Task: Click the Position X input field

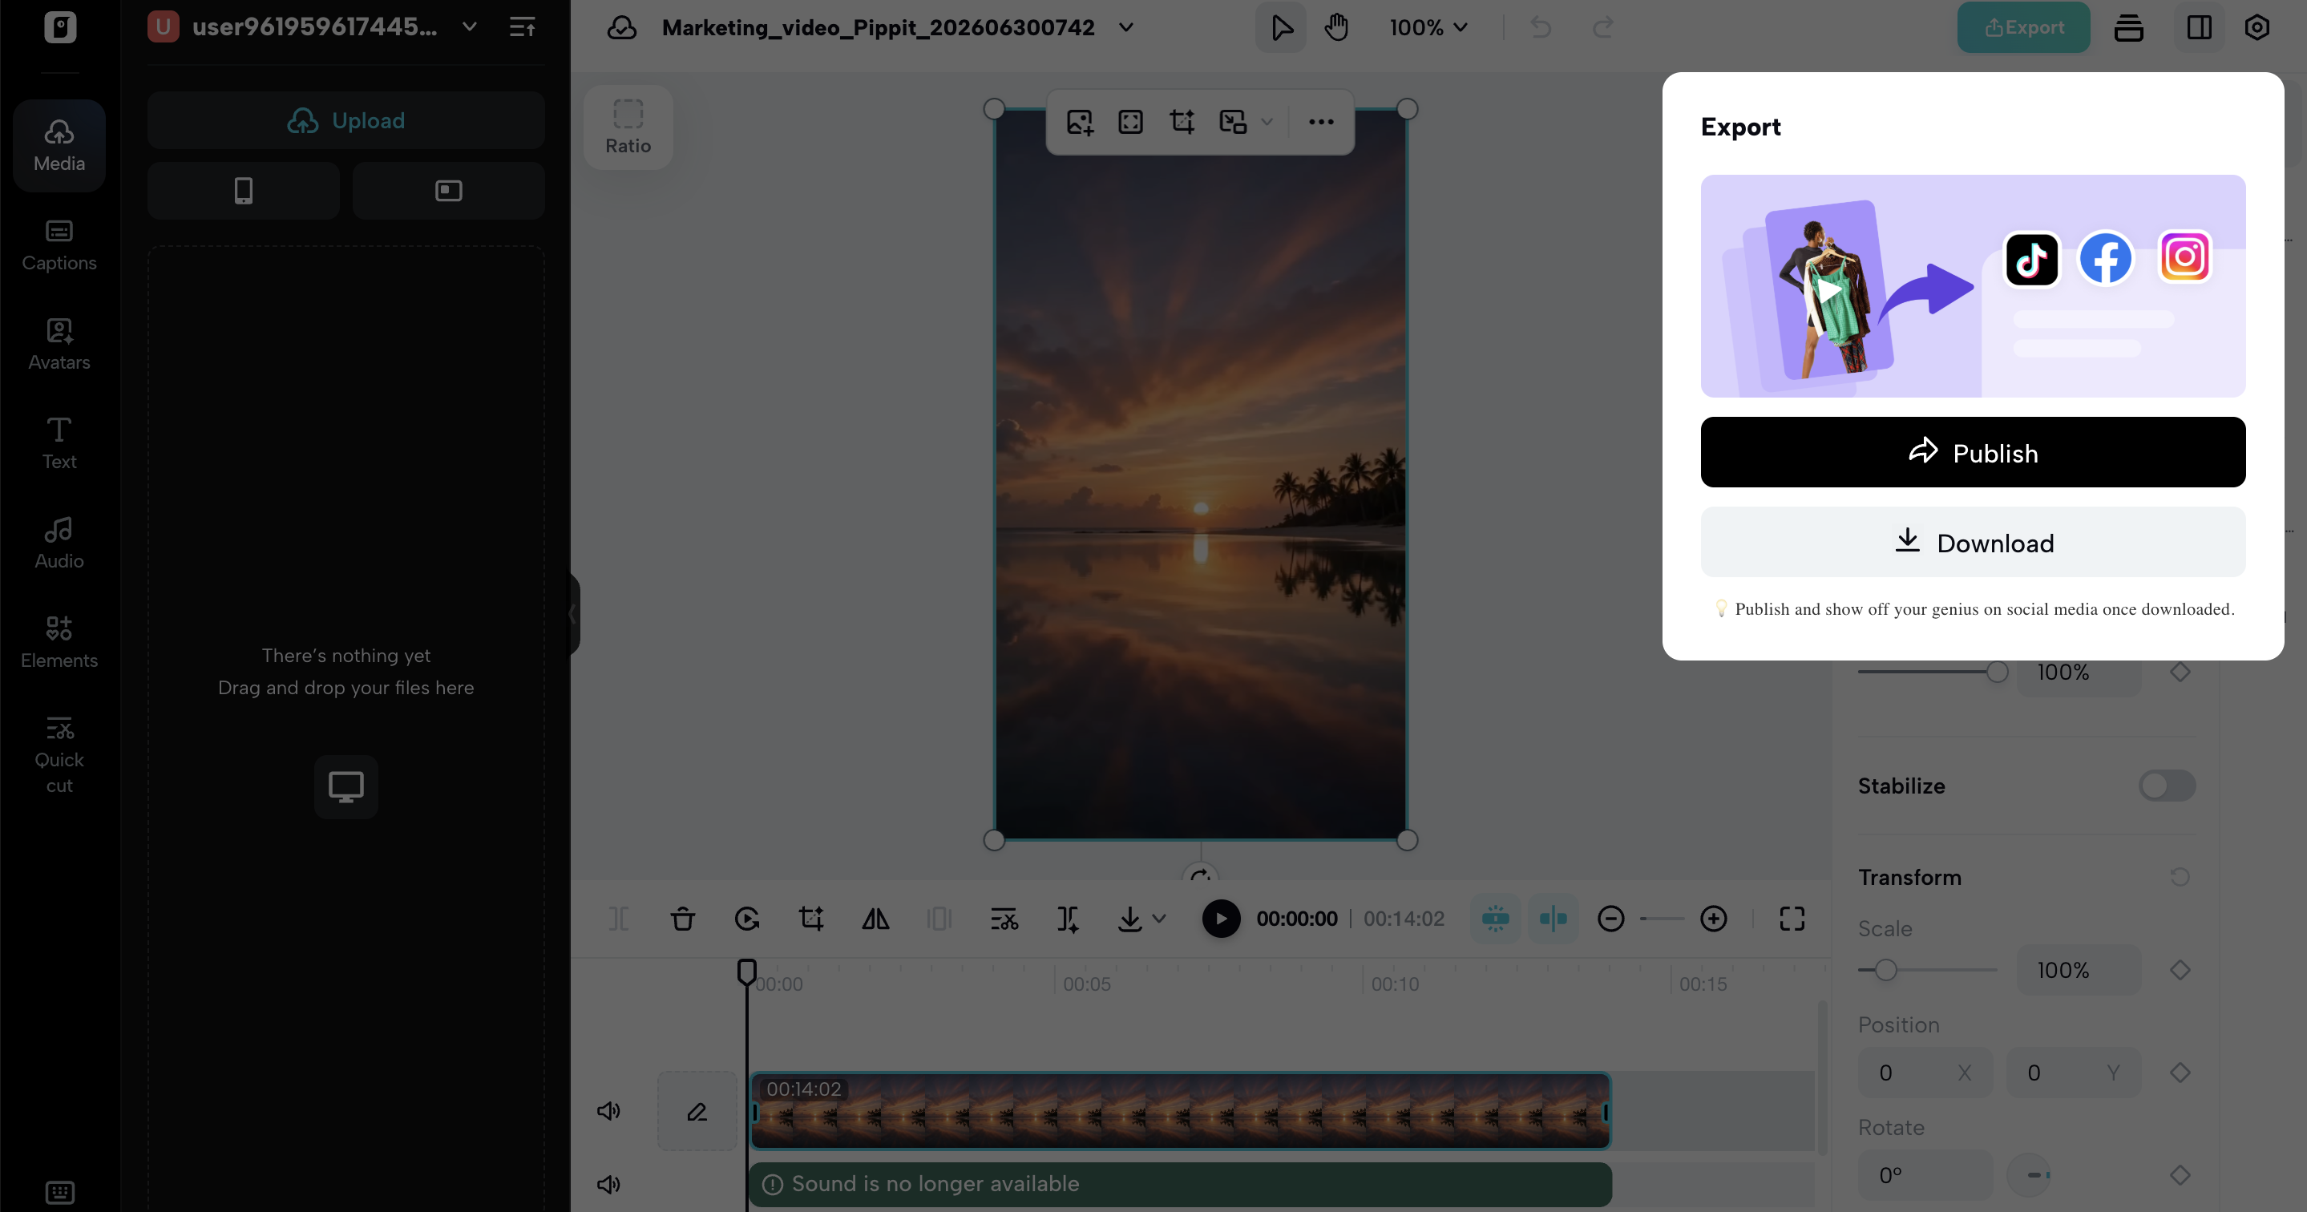Action: coord(1925,1073)
